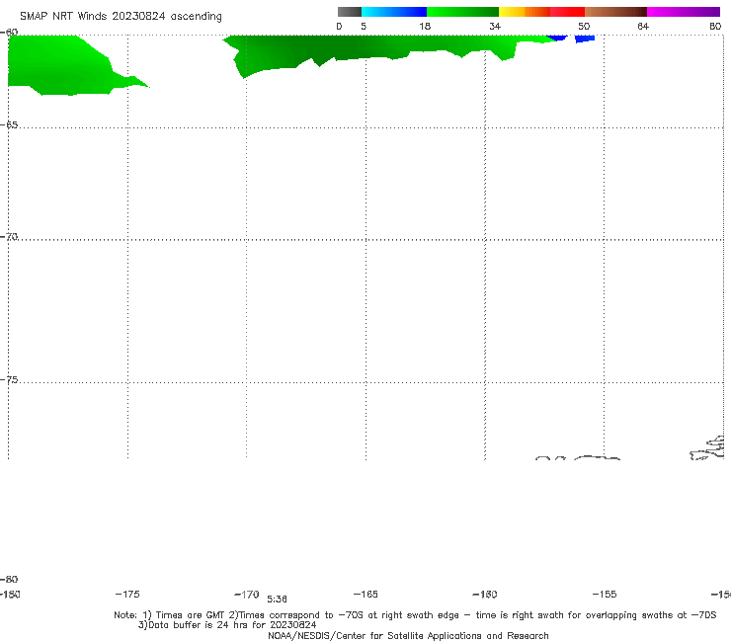Image resolution: width=731 pixels, height=642 pixels.
Task: Pick the cyan-to-blue segment of the color bar
Action: [394, 12]
